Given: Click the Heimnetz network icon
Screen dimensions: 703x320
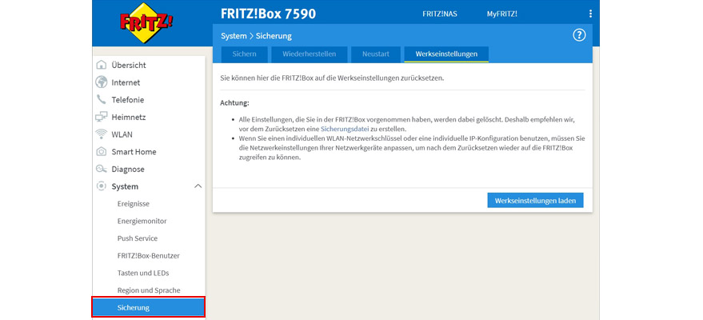Looking at the screenshot, I should click(x=102, y=117).
